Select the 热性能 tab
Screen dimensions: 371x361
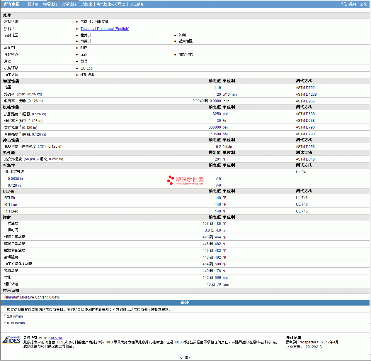(86, 4)
